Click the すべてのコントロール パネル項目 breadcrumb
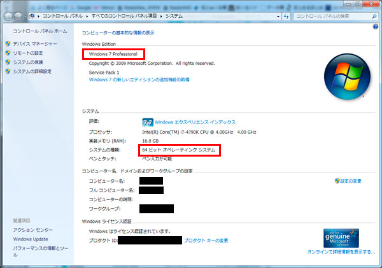 124,16
